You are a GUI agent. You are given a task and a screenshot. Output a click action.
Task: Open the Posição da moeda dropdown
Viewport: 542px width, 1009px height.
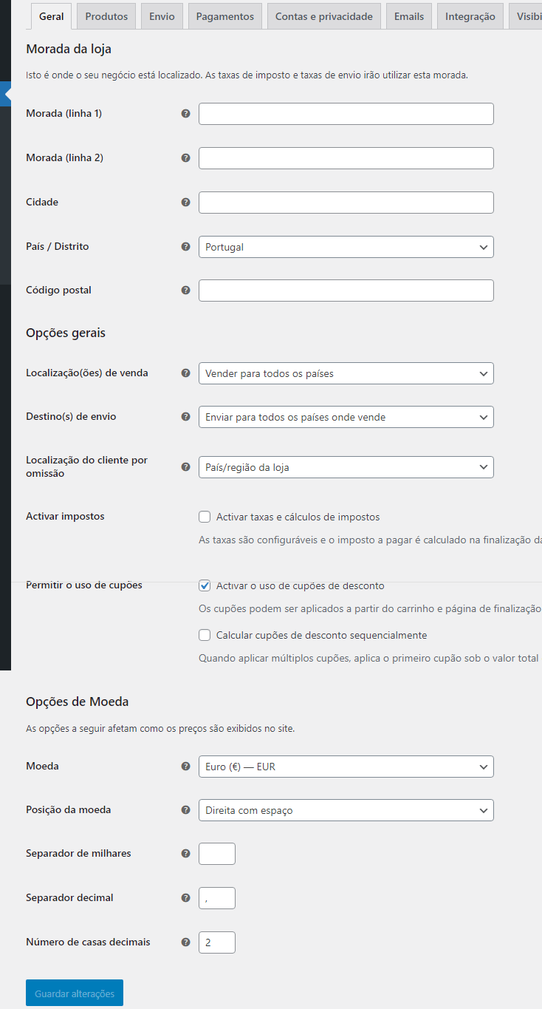point(346,810)
